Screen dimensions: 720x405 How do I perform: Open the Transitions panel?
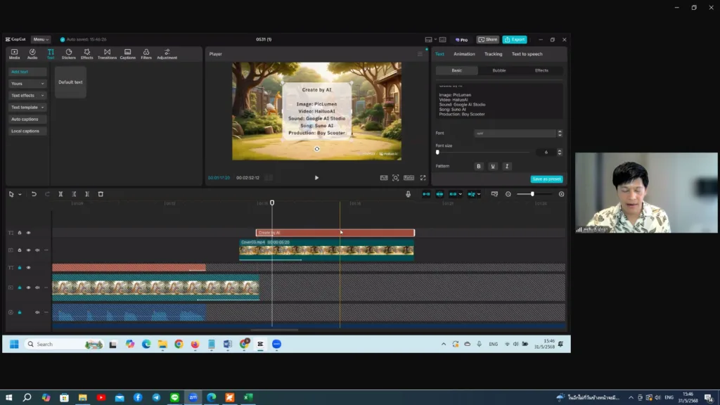coord(107,53)
